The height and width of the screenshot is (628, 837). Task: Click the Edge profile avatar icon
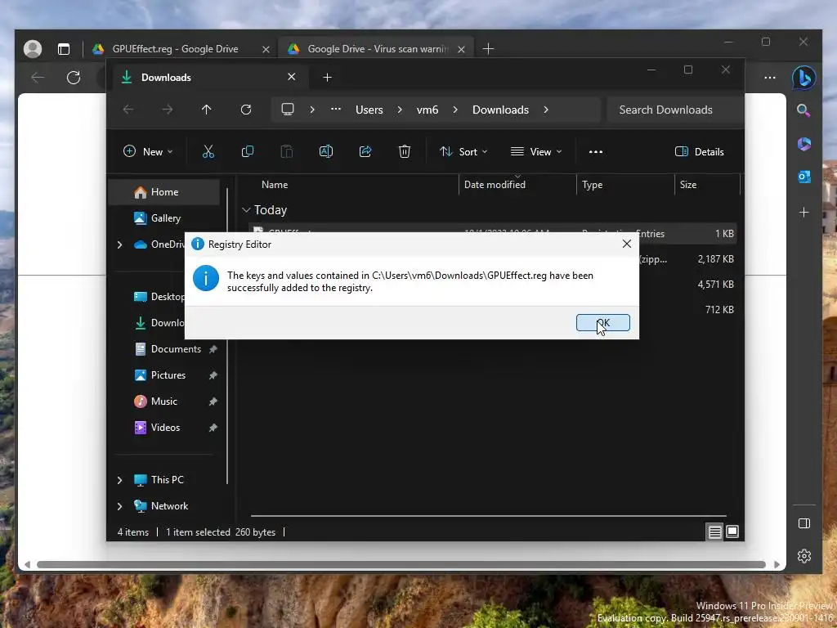33,48
